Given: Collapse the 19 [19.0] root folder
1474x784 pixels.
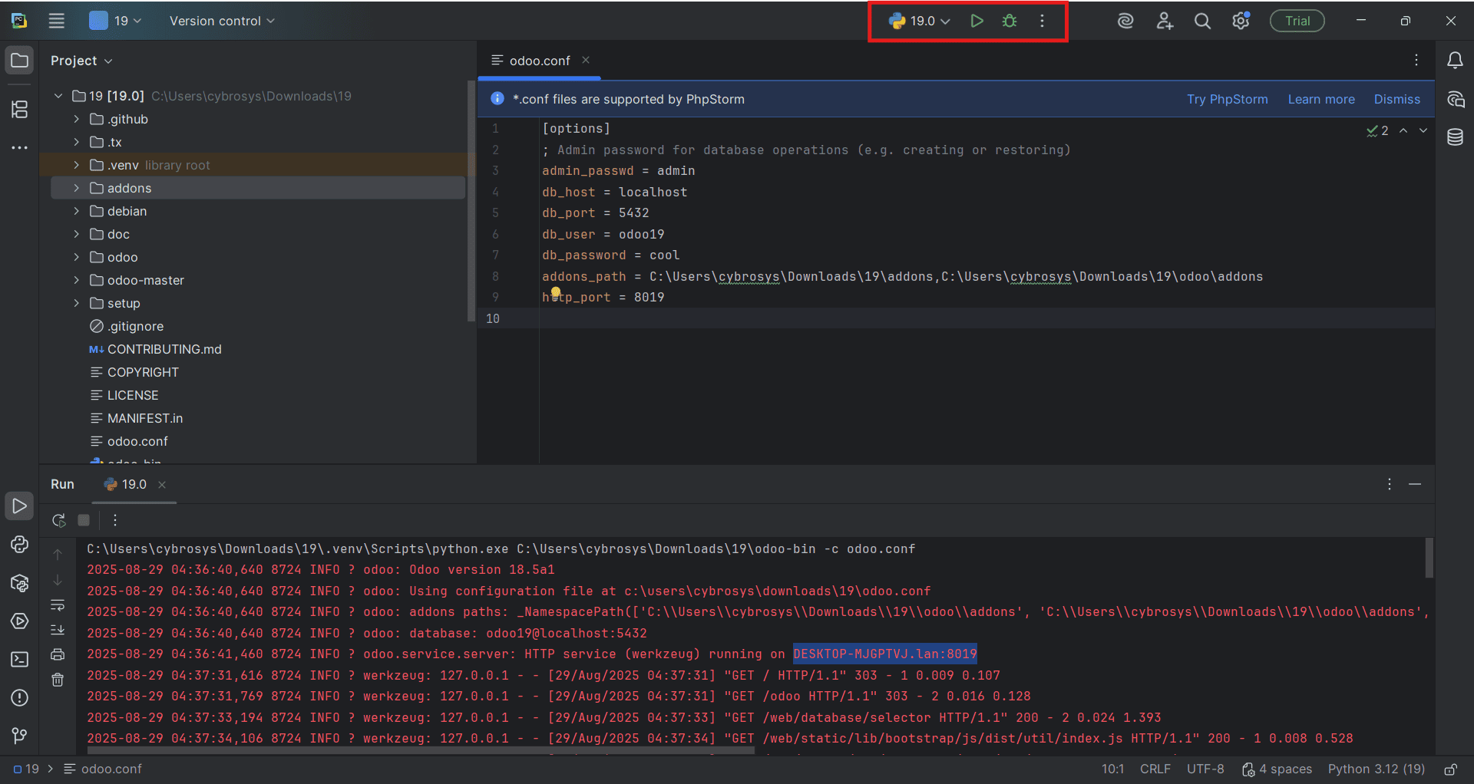Looking at the screenshot, I should coord(58,96).
